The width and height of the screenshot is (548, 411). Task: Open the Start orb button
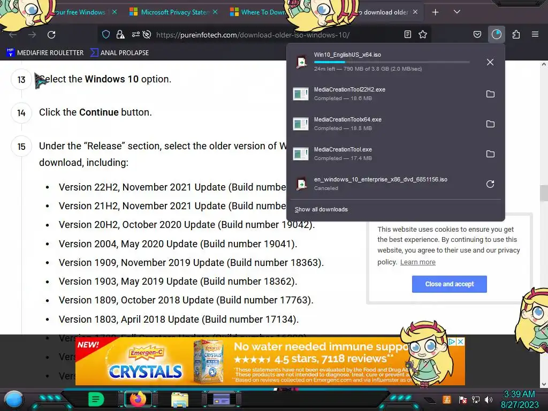pyautogui.click(x=14, y=399)
